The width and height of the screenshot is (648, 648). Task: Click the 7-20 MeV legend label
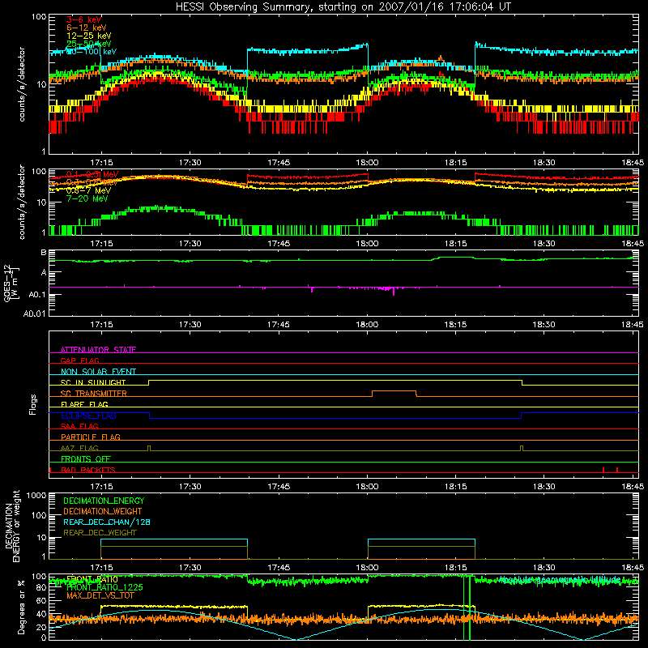[87, 198]
